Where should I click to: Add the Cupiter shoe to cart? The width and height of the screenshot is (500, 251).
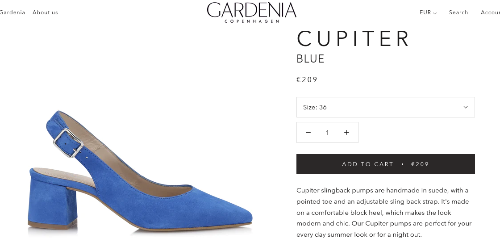click(386, 164)
